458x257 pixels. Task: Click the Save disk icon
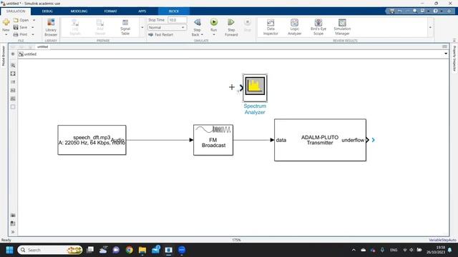16,27
